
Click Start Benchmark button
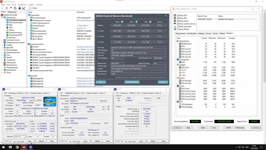pos(132,82)
